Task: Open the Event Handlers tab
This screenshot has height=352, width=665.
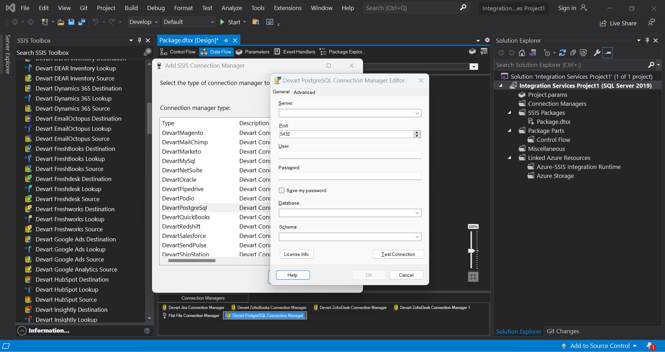Action: 294,52
